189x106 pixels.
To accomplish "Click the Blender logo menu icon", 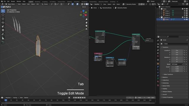I will pos(2,1).
